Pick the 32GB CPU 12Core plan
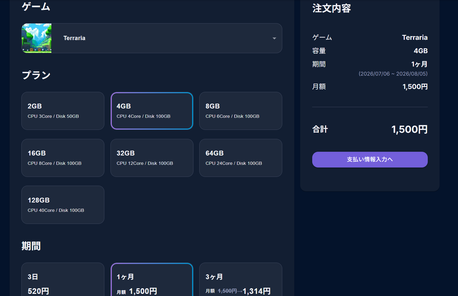Screen dimensions: 458x296 click(x=152, y=158)
